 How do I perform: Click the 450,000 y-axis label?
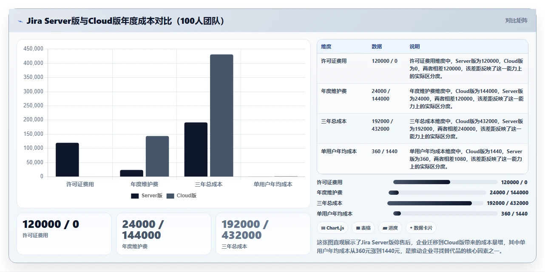(33, 49)
